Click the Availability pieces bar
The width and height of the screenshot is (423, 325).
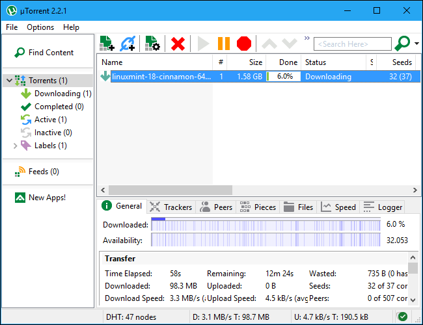click(x=266, y=240)
